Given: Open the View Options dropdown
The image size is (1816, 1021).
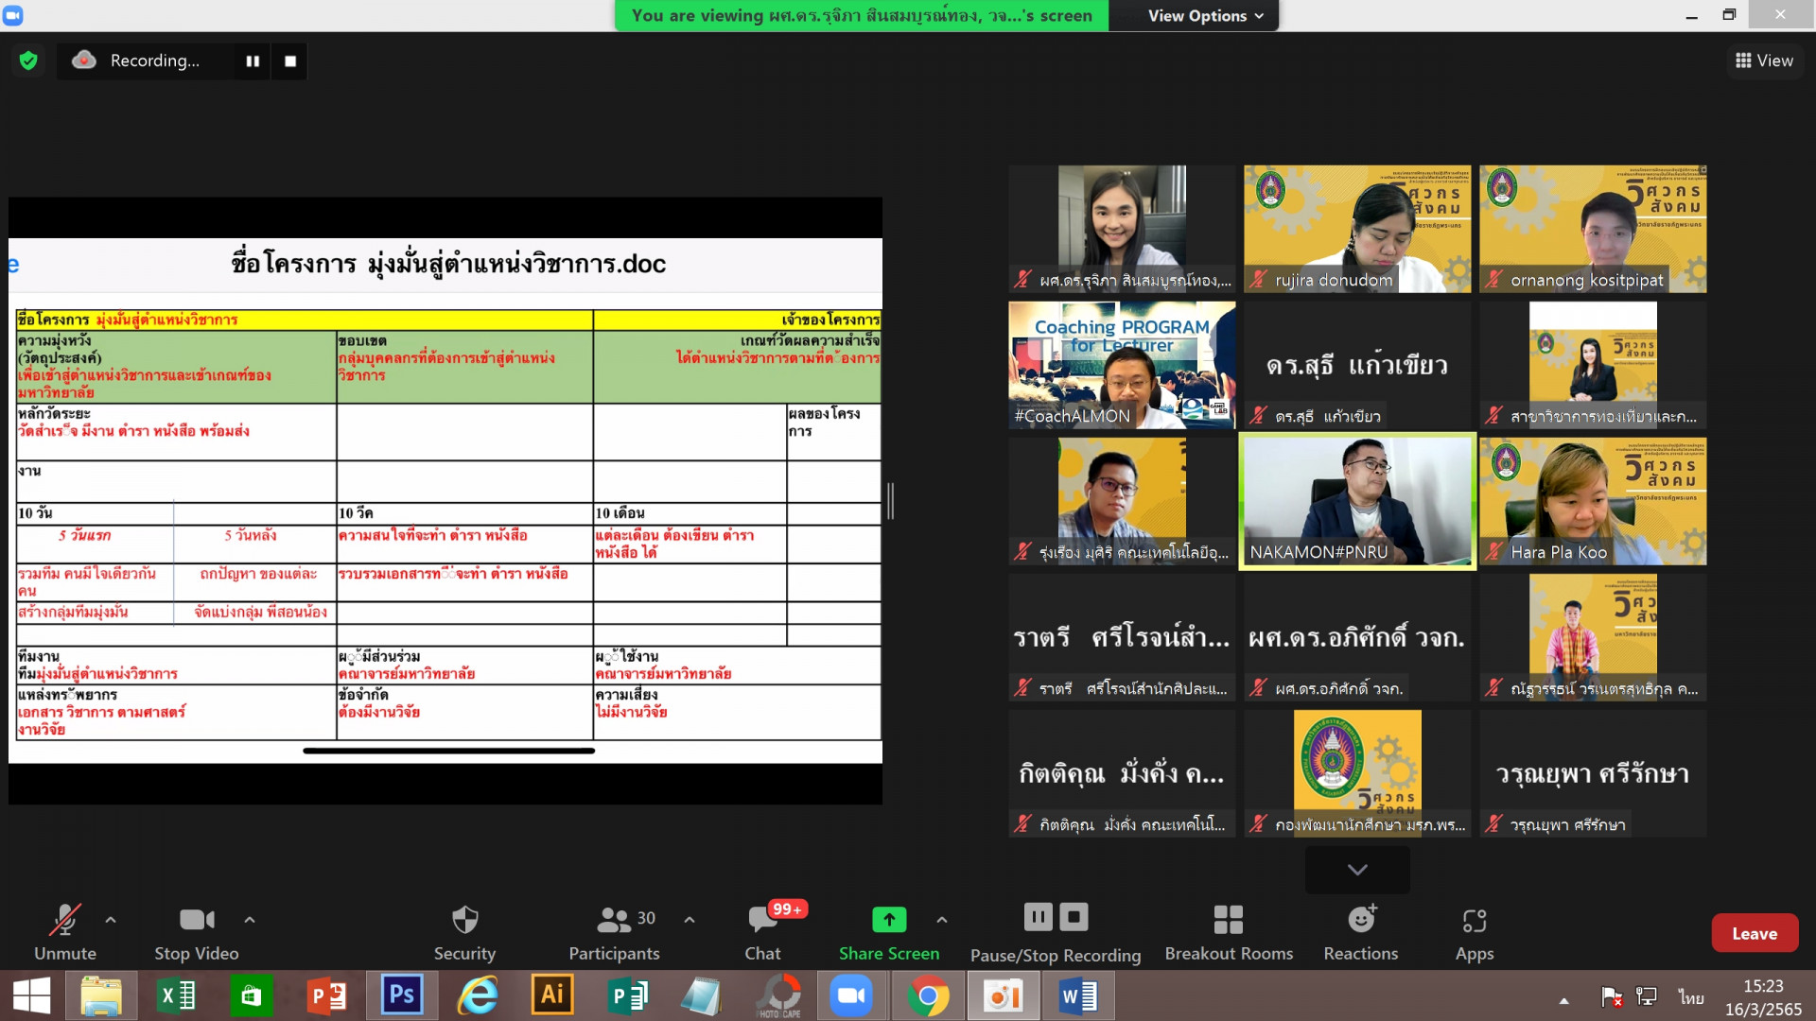Looking at the screenshot, I should 1205,16.
